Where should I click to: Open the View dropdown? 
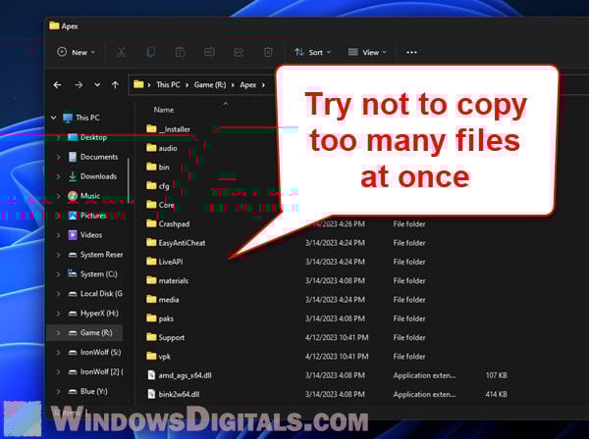367,52
